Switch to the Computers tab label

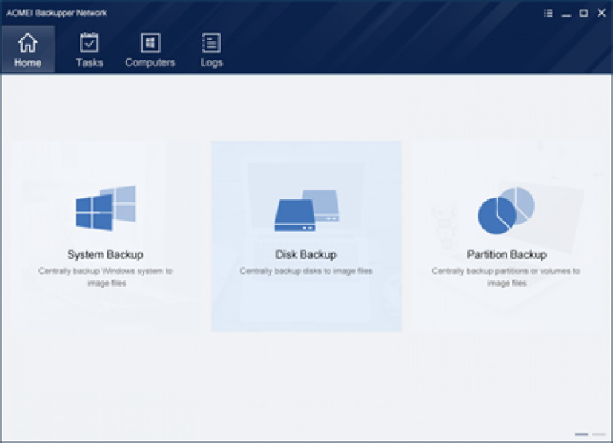click(x=150, y=63)
